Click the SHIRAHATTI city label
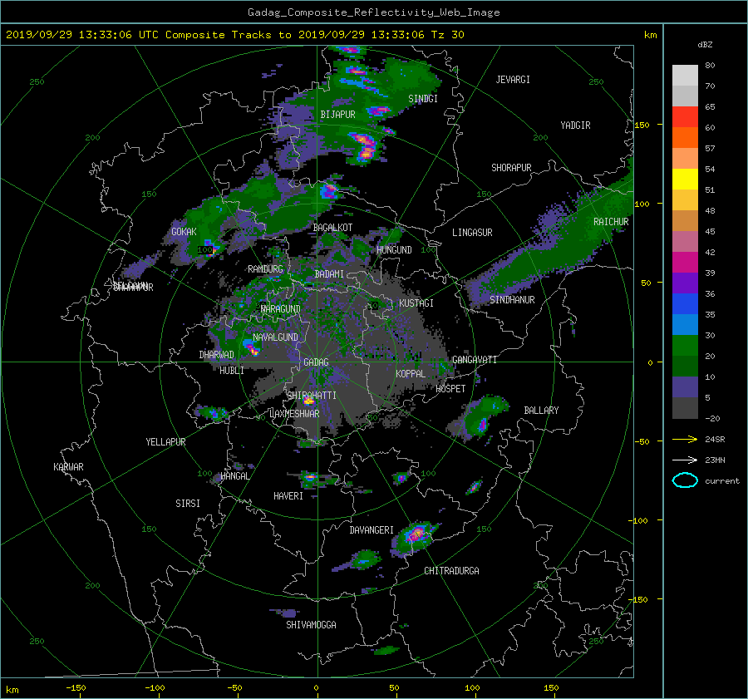Viewport: 748px width, 699px height. (312, 396)
